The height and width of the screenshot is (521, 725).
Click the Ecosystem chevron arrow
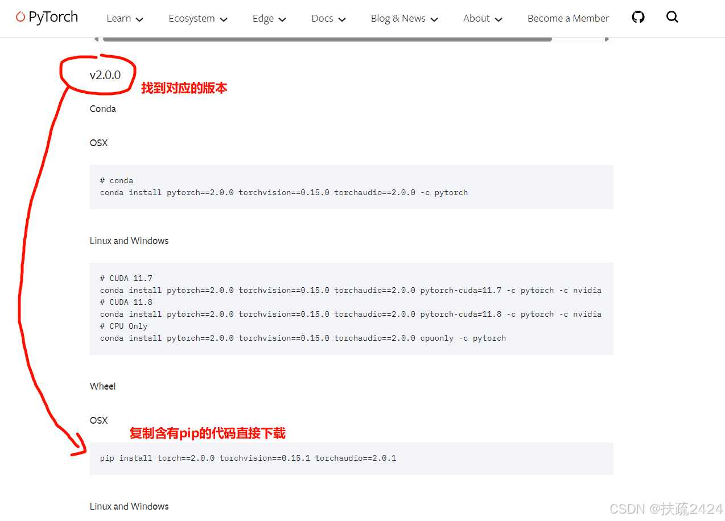[224, 19]
